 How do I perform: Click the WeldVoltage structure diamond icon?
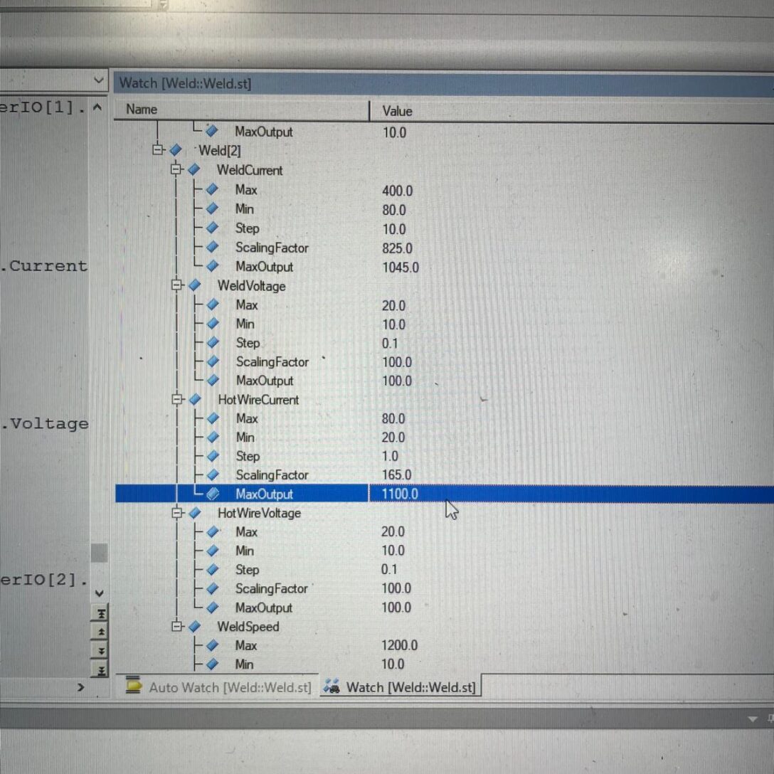pyautogui.click(x=194, y=285)
